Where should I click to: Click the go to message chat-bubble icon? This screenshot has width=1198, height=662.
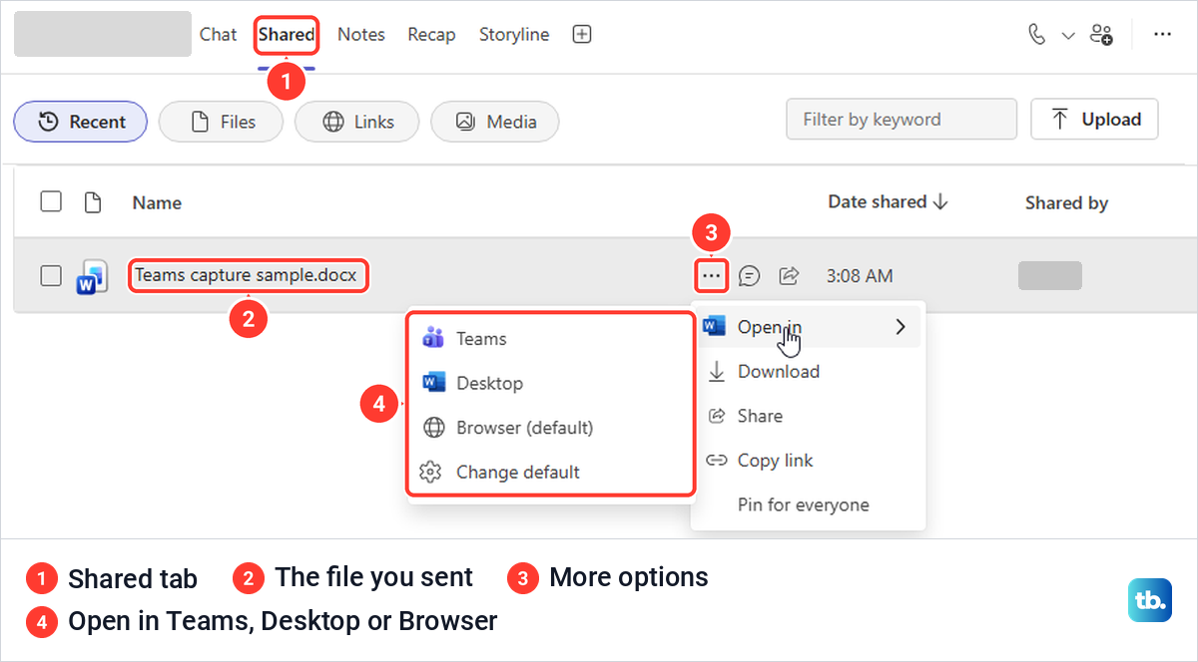pos(750,276)
